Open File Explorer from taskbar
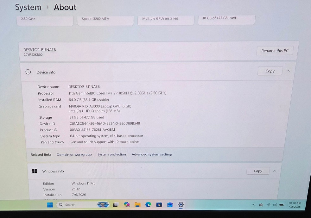This screenshot has width=311, height=218. coord(137,204)
